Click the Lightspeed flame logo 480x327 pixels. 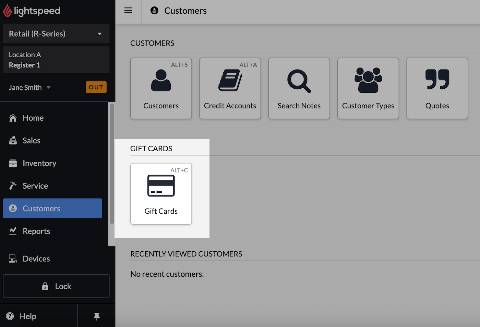(8, 11)
